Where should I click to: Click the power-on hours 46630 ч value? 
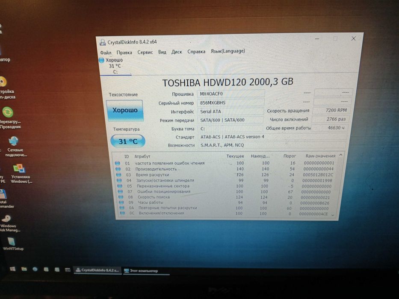(x=330, y=128)
